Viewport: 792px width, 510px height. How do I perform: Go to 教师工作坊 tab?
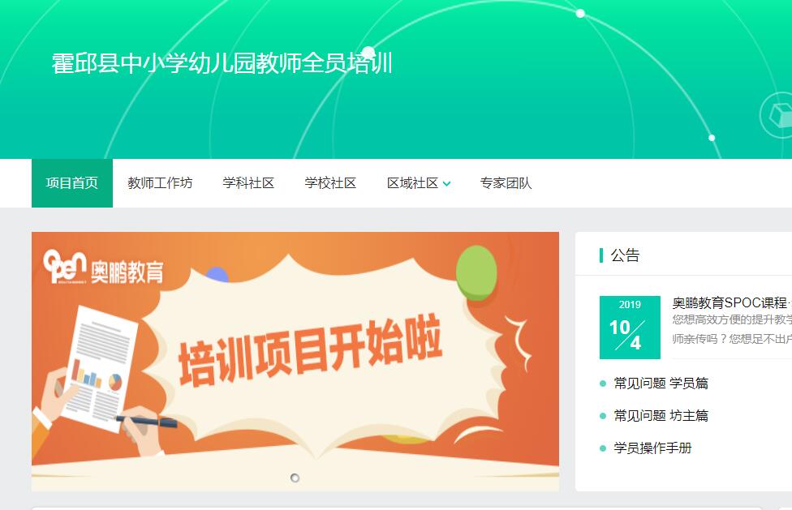pyautogui.click(x=160, y=183)
